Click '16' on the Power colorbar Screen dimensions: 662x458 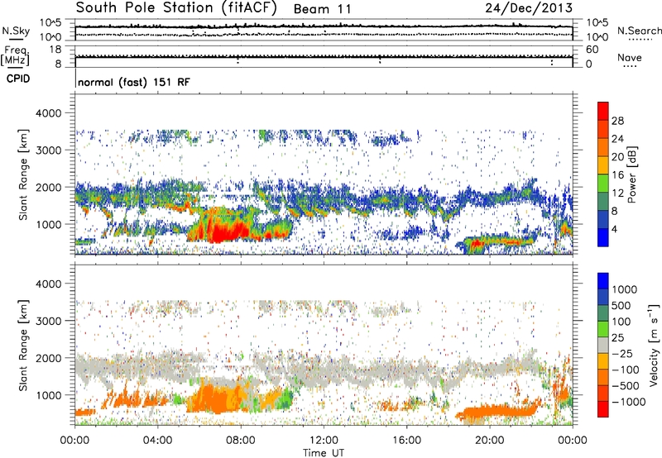tap(617, 175)
